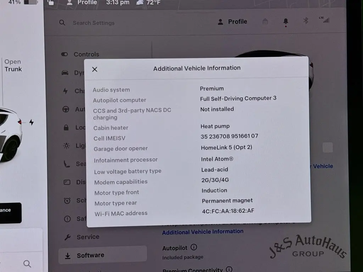The width and height of the screenshot is (363, 272).
Task: Tap the top bar lock icon
Action: pyautogui.click(x=50, y=2)
